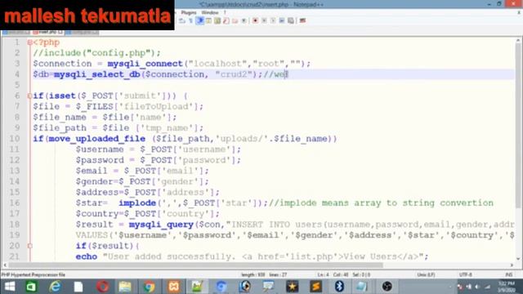Click 'PHP Hypertext Preprocessor file' status text
Viewport: 523px width, 294px height.
[x=34, y=275]
